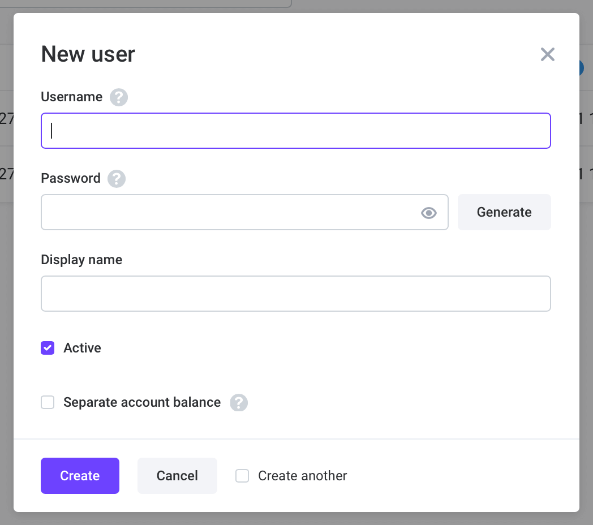Click the Create another label text

(x=302, y=476)
